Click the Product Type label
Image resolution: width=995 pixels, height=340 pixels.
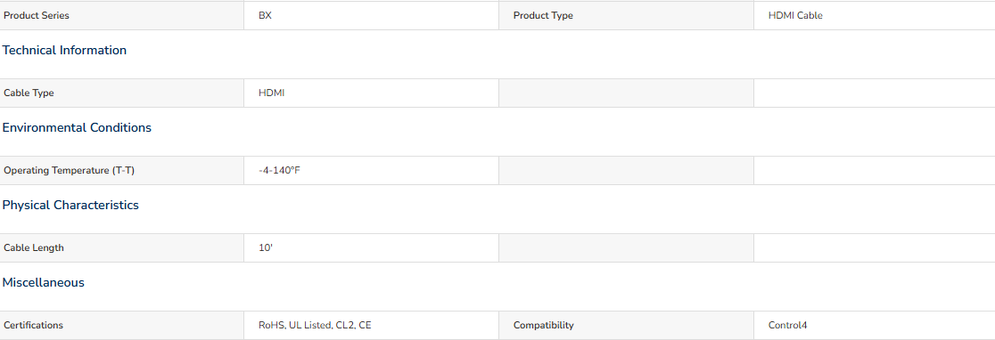coord(543,15)
